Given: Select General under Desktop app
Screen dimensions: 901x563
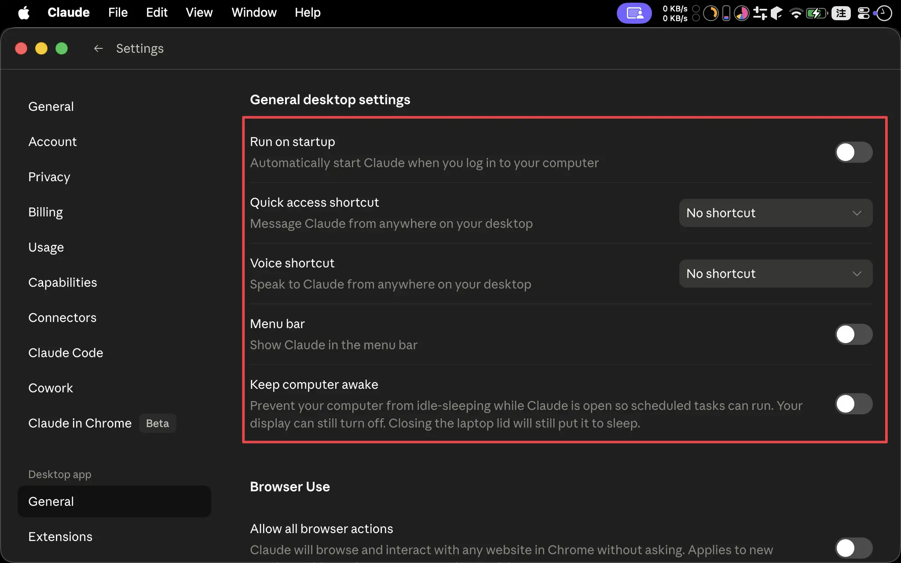Looking at the screenshot, I should (114, 501).
